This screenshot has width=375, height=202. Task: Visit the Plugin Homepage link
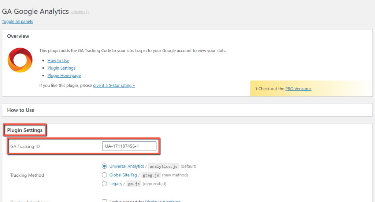(64, 75)
